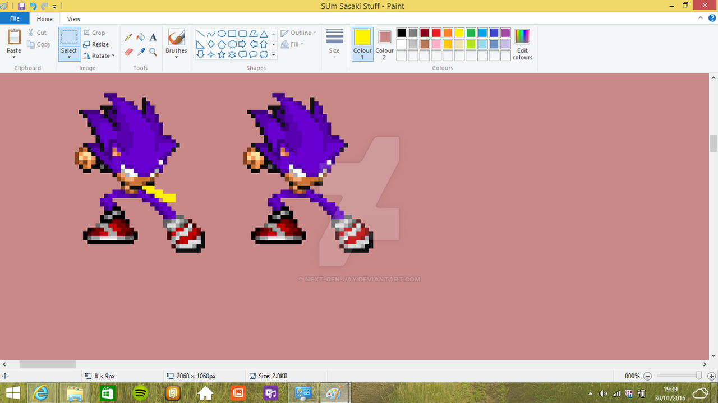Select the Fill with colour bucket tool
Viewport: 718px width, 403px height.
click(141, 38)
